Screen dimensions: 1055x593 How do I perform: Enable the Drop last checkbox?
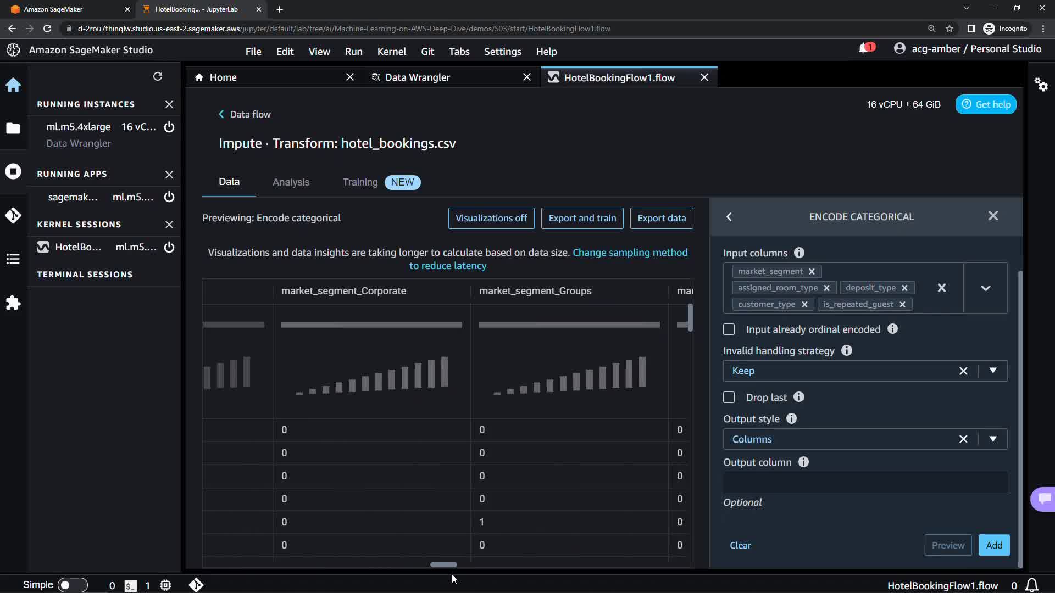click(x=729, y=398)
